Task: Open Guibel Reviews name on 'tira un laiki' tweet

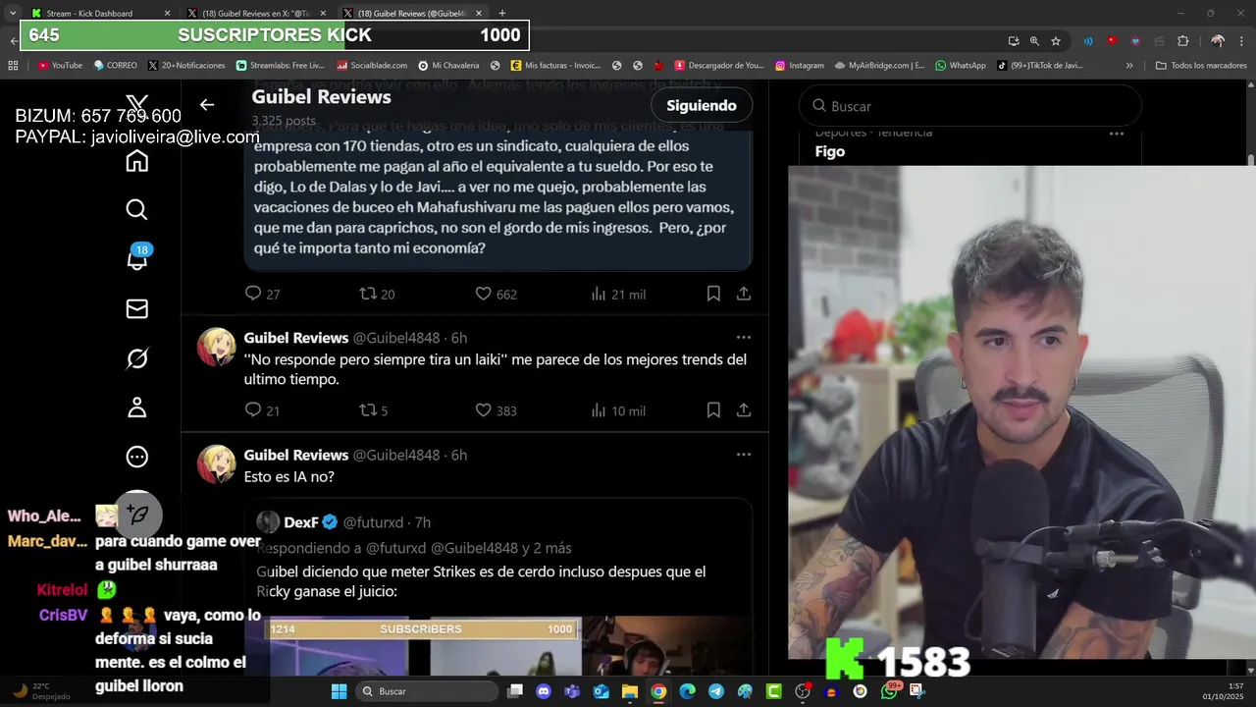Action: [296, 338]
